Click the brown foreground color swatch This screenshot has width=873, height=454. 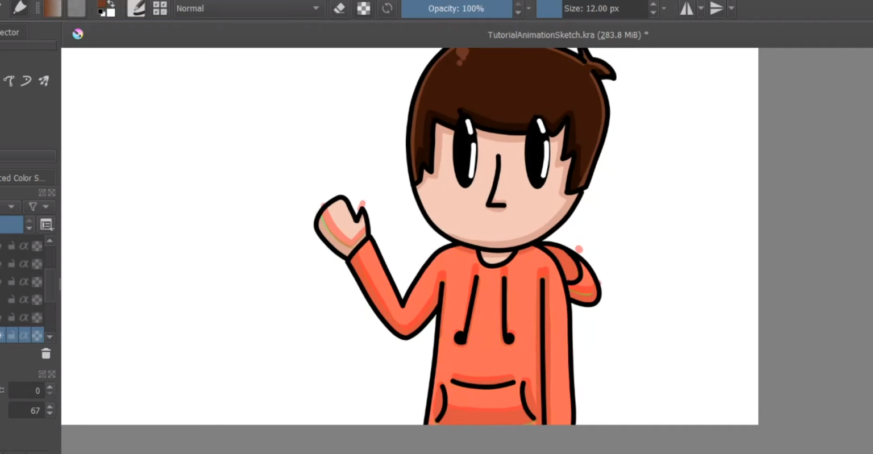point(102,4)
